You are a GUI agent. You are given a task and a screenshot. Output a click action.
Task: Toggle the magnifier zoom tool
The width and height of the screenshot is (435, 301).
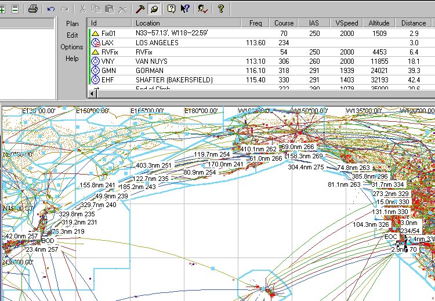point(154,9)
